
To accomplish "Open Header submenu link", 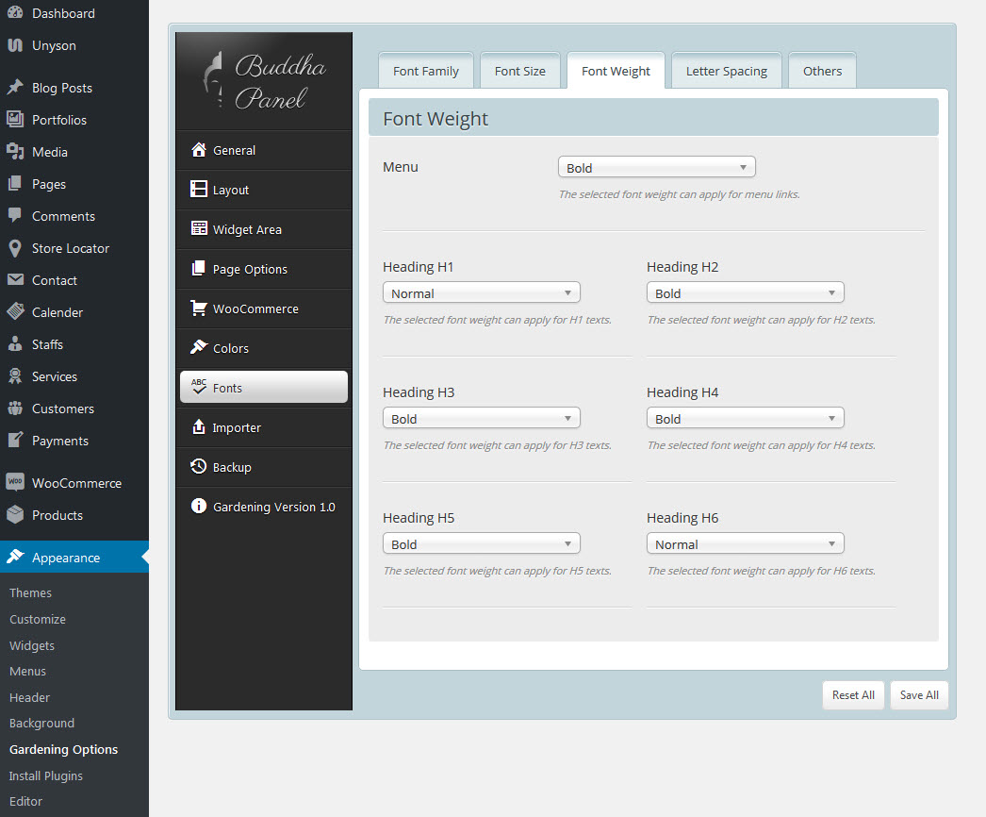I will click(x=29, y=697).
